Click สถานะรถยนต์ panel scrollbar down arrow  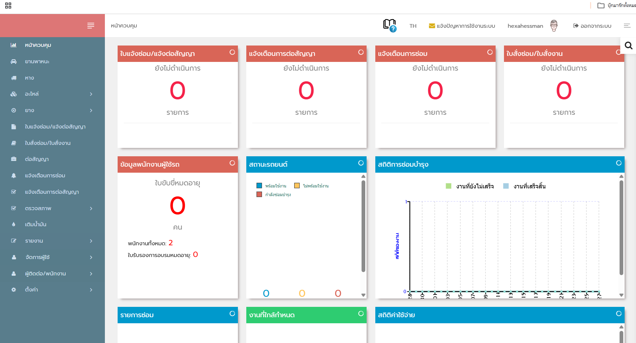[x=363, y=295]
